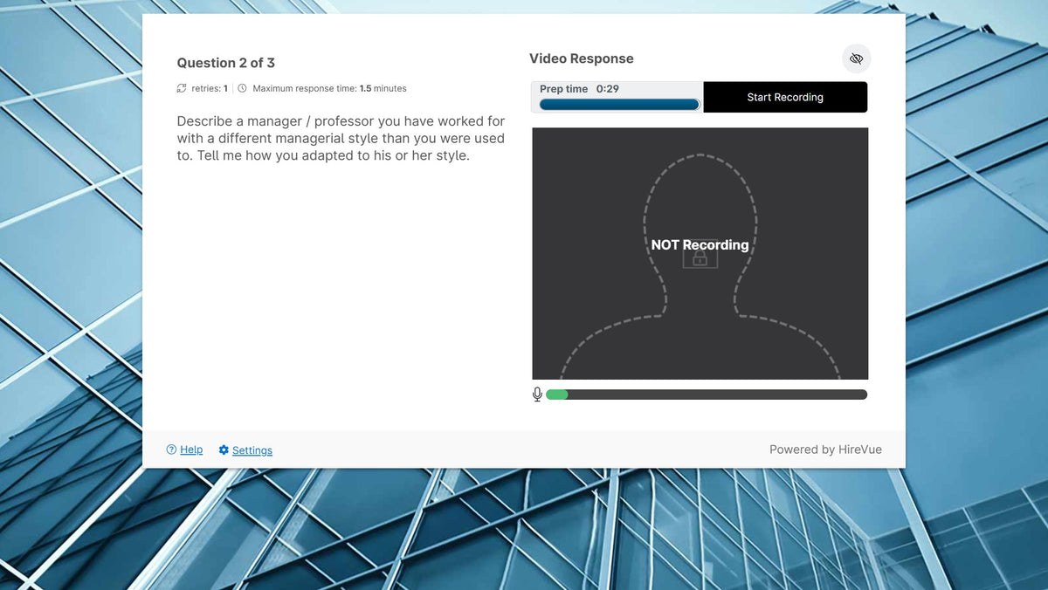This screenshot has height=590, width=1048.
Task: Click the "Maximum response time: 1.5 minutes" text
Action: (x=329, y=88)
